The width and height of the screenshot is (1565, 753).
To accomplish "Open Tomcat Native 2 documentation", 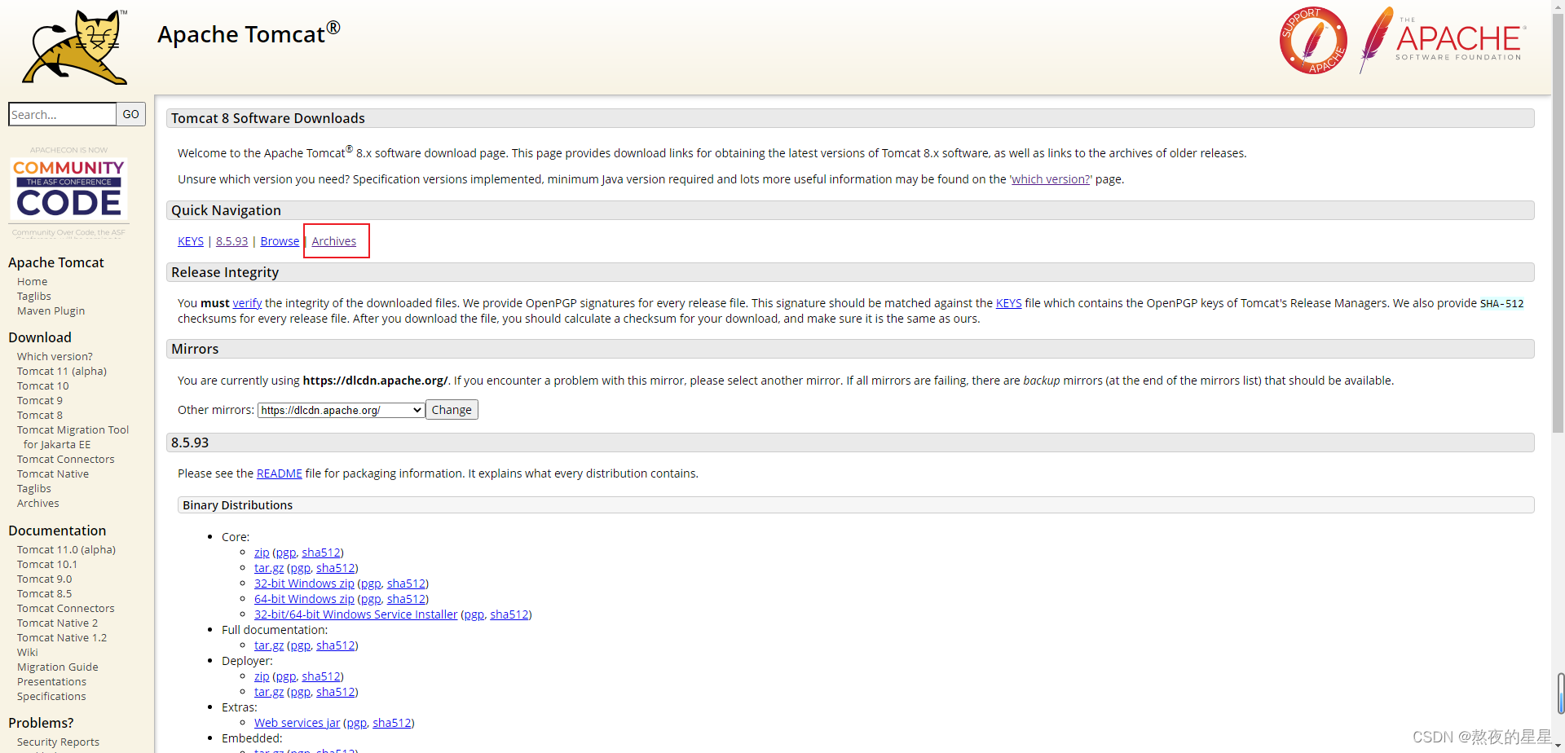I will [57, 623].
